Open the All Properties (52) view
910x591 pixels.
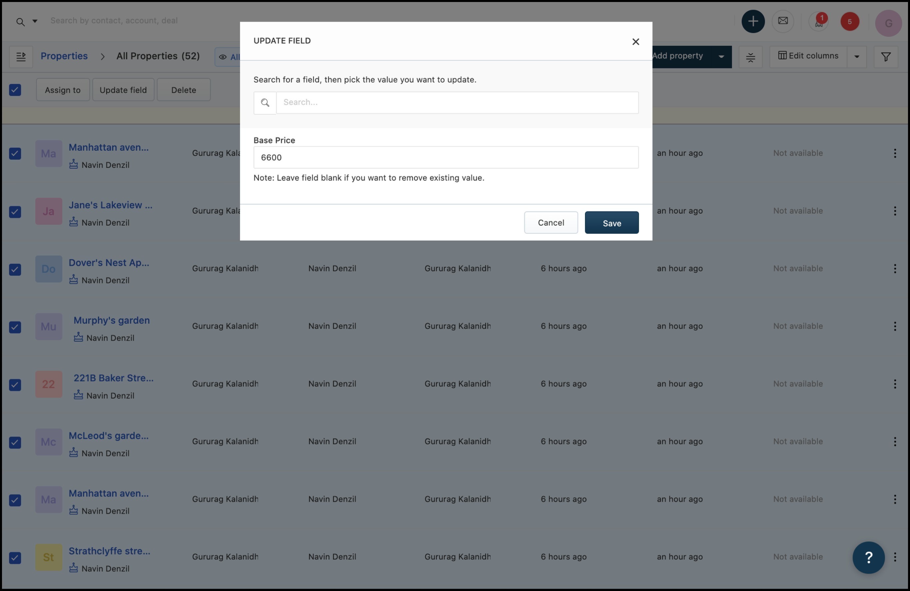point(158,56)
